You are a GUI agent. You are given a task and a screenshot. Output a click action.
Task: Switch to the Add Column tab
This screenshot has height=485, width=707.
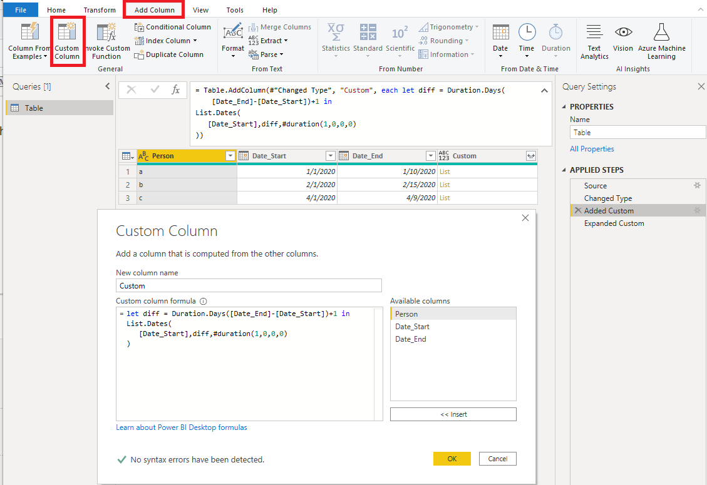154,10
